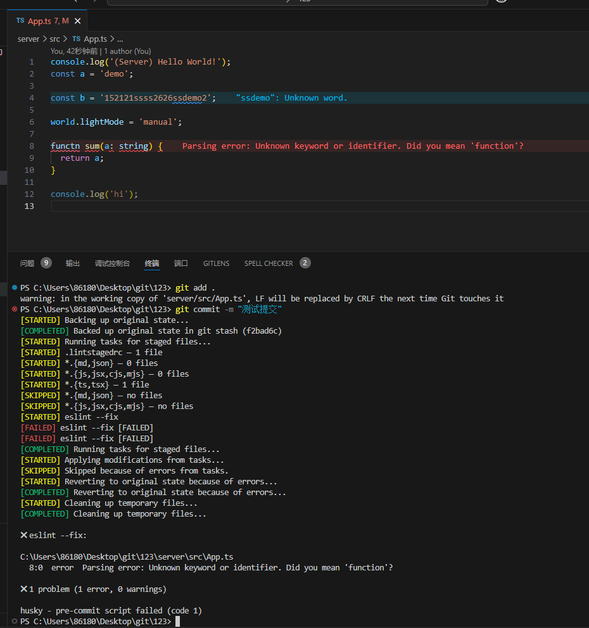This screenshot has width=589, height=628.
Task: Expand the 'server' breadcrumb folder
Action: tap(28, 39)
